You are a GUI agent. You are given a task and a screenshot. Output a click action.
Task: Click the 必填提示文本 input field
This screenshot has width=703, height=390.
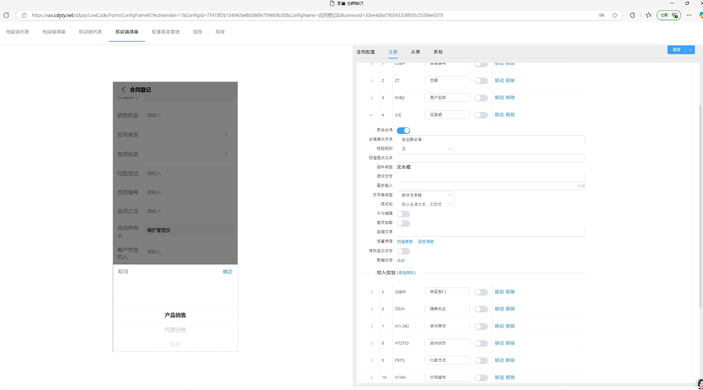491,140
